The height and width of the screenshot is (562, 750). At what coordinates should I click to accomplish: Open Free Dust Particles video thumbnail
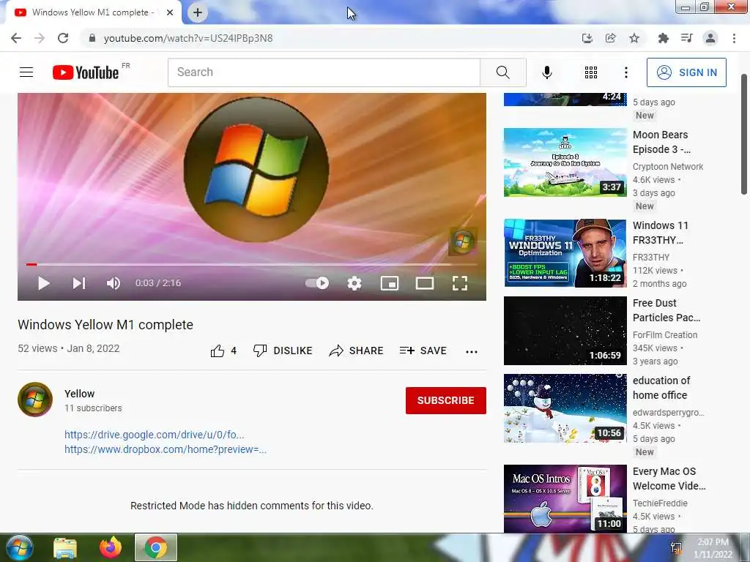click(x=565, y=331)
